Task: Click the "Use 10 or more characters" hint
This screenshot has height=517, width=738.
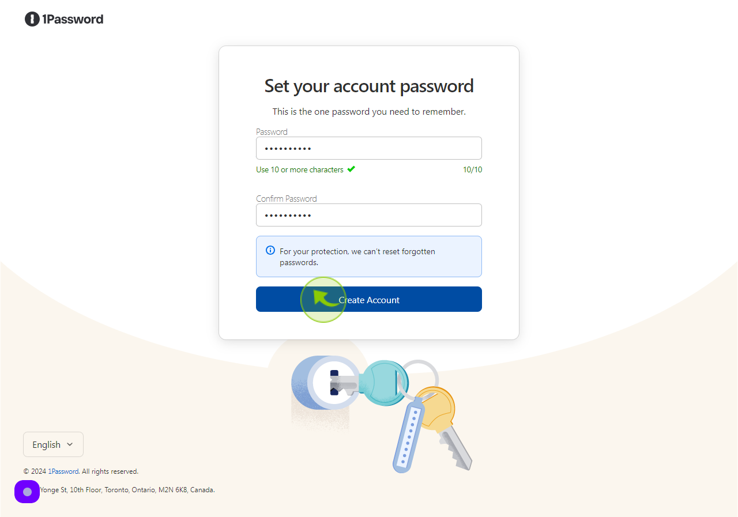Action: pos(300,169)
